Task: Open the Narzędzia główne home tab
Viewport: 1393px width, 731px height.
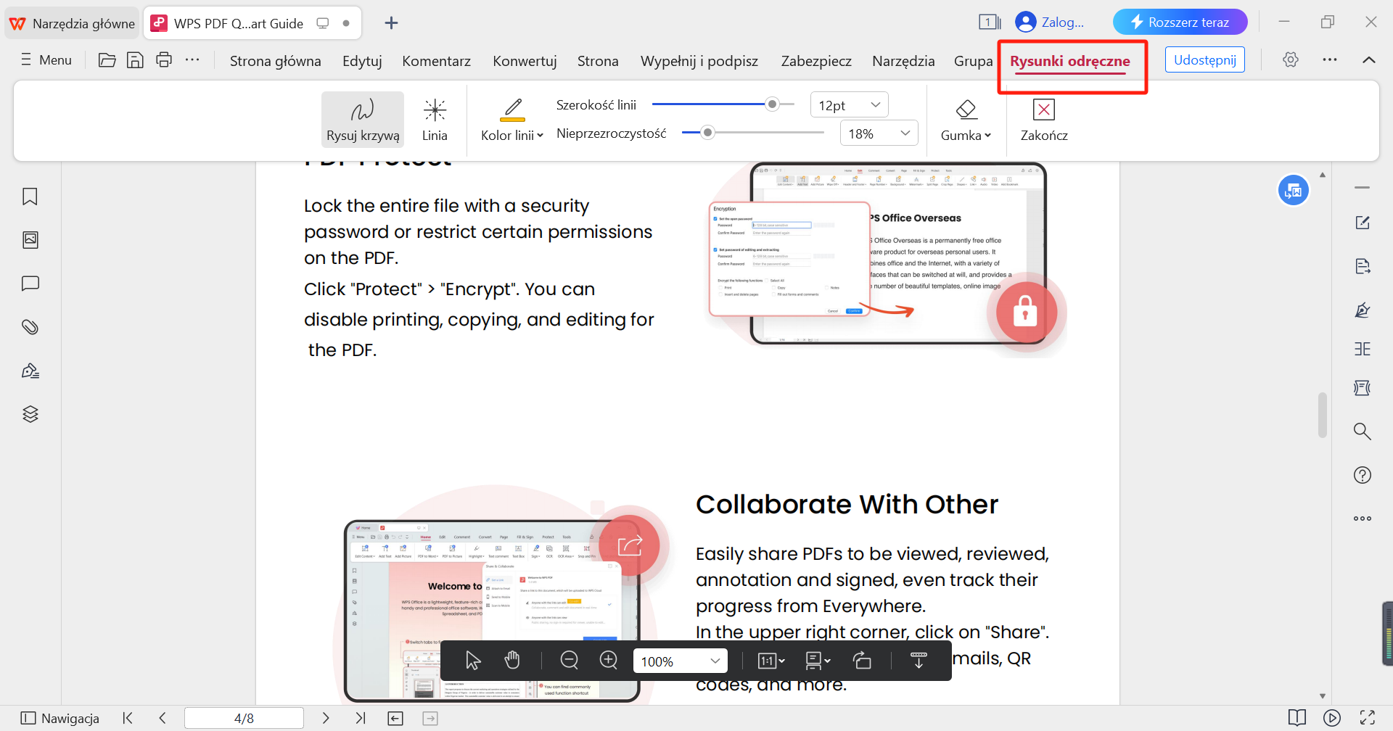Action: pyautogui.click(x=72, y=23)
